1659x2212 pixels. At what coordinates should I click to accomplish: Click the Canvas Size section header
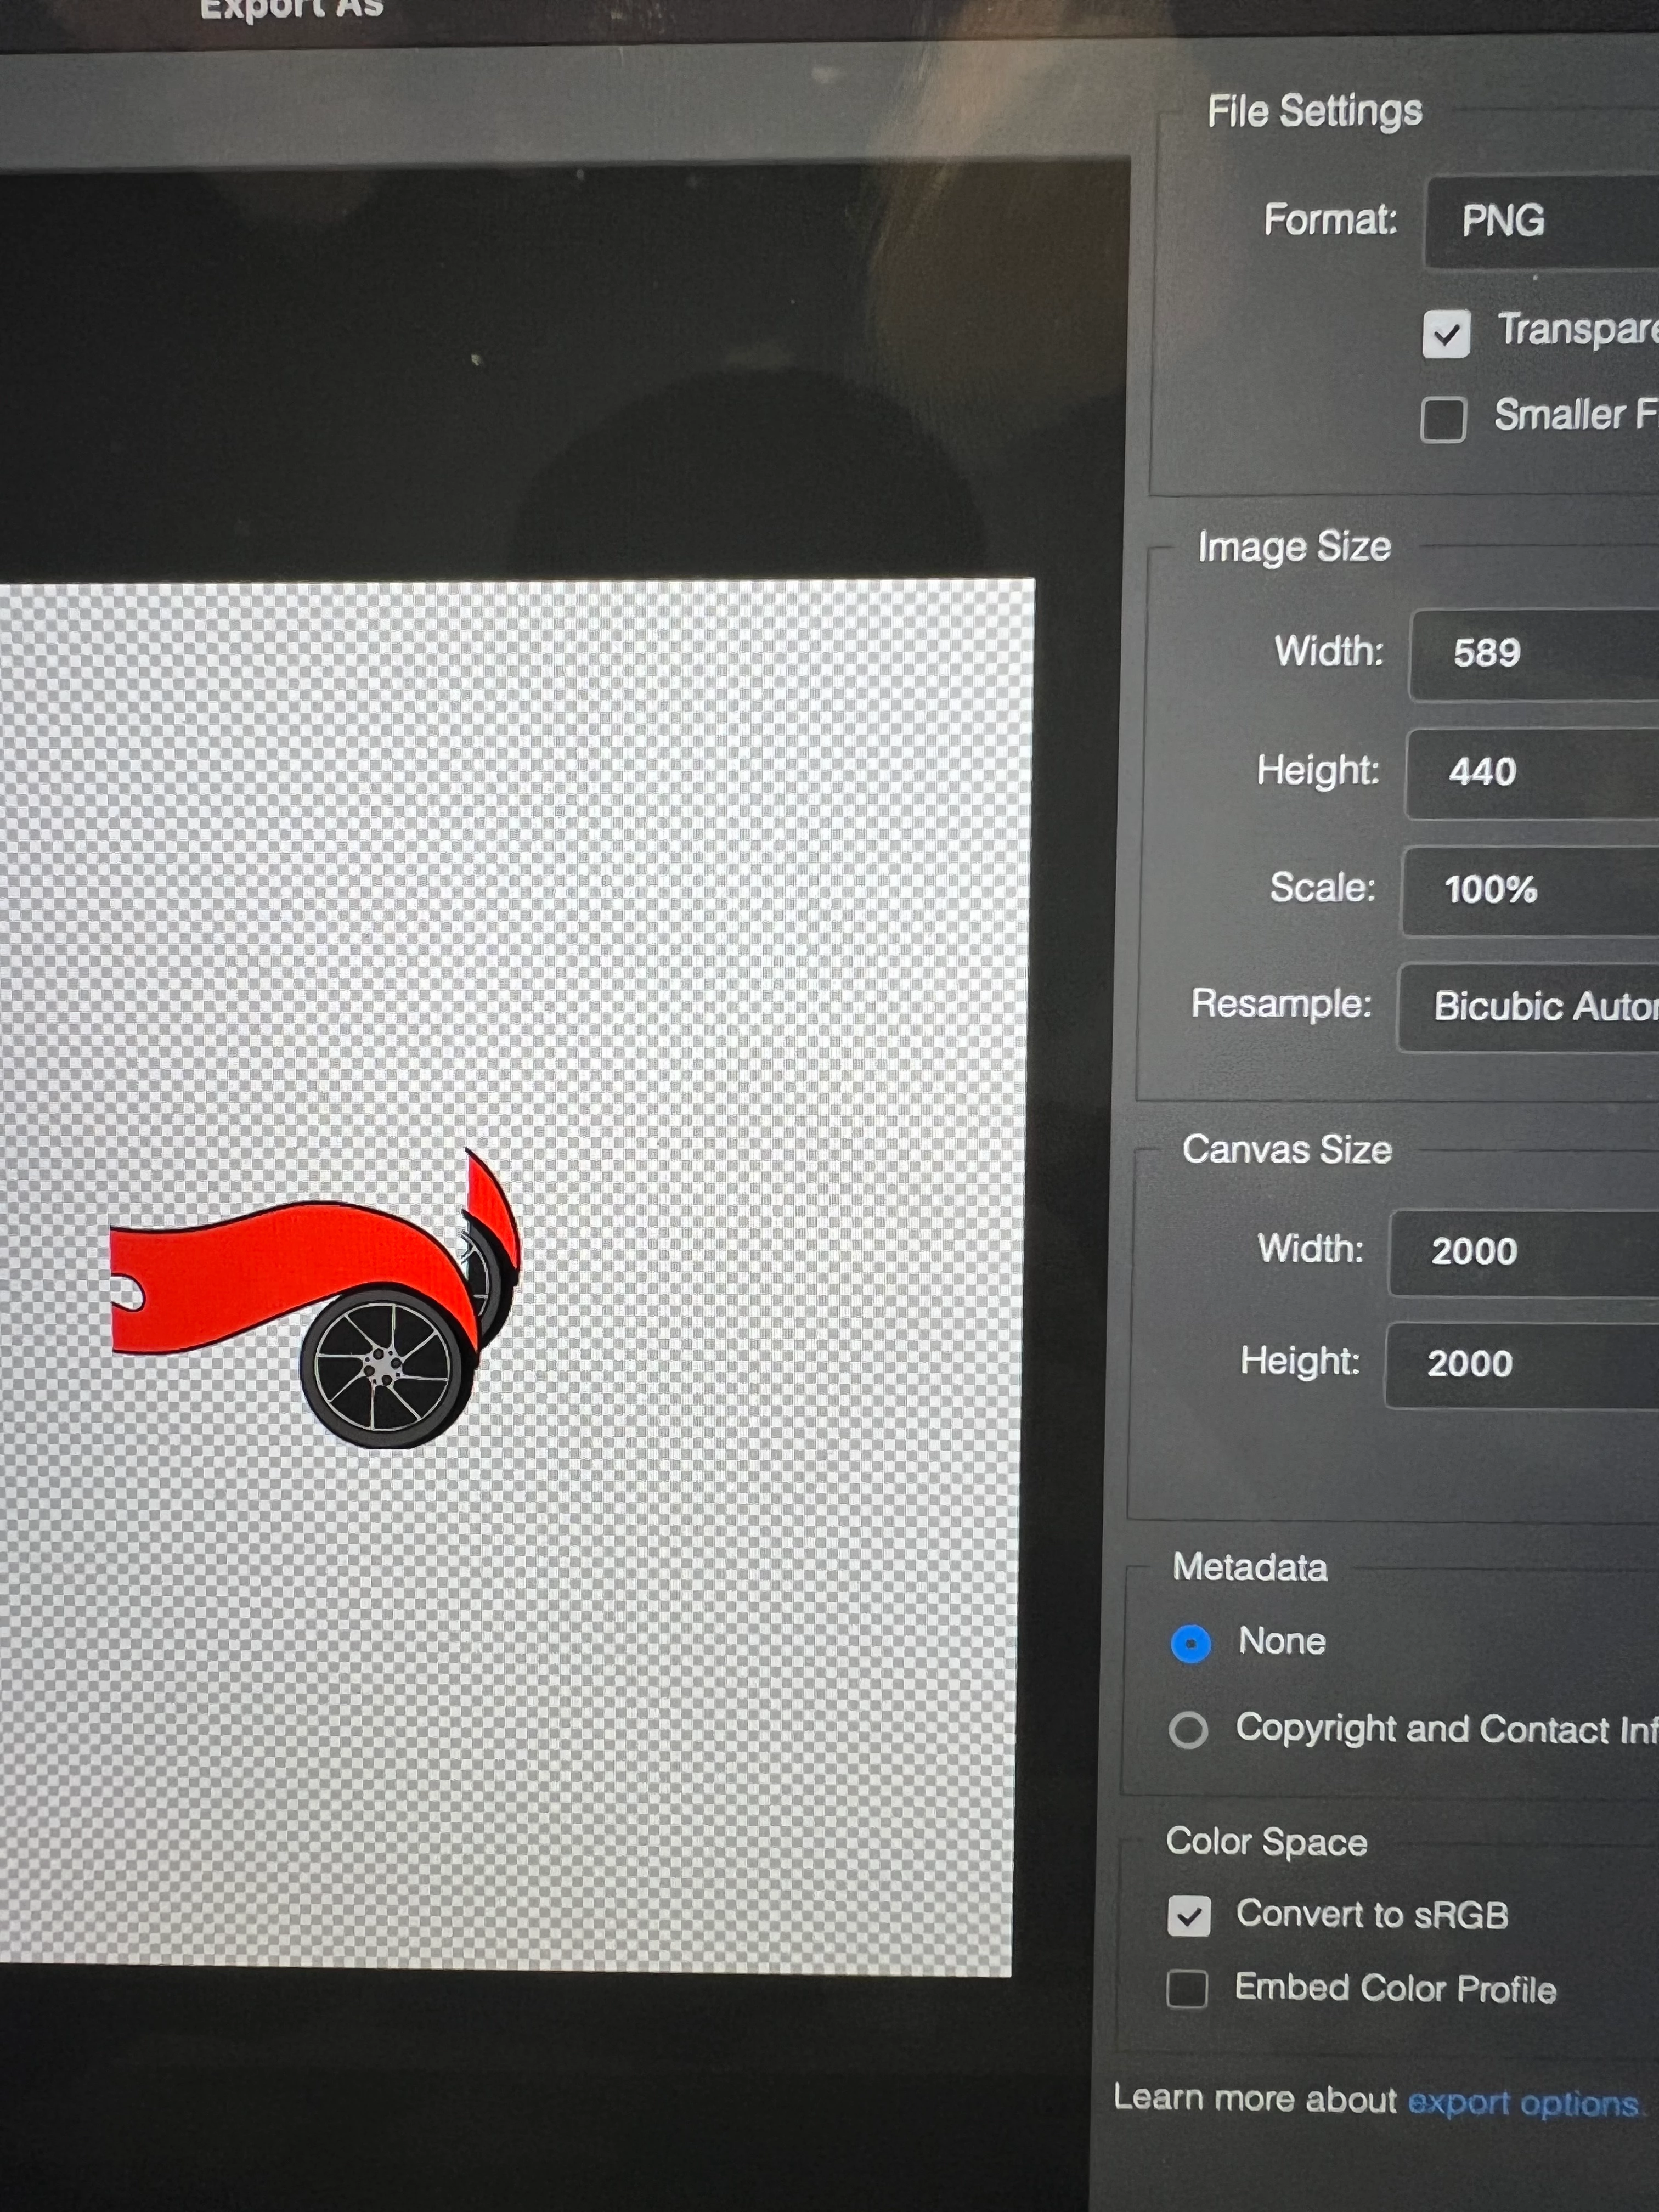tap(1286, 1150)
